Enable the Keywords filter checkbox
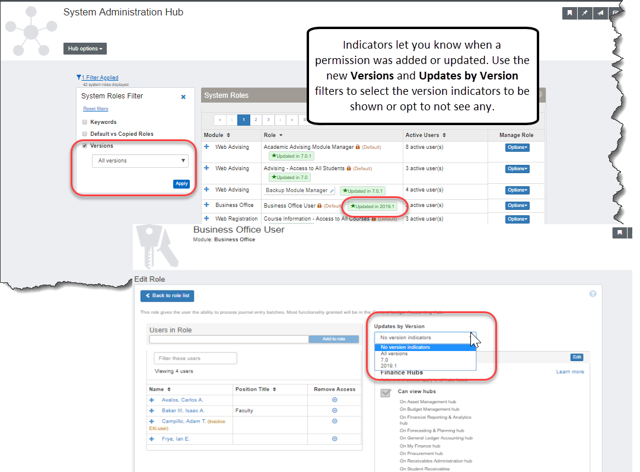This screenshot has width=640, height=472. coord(85,122)
